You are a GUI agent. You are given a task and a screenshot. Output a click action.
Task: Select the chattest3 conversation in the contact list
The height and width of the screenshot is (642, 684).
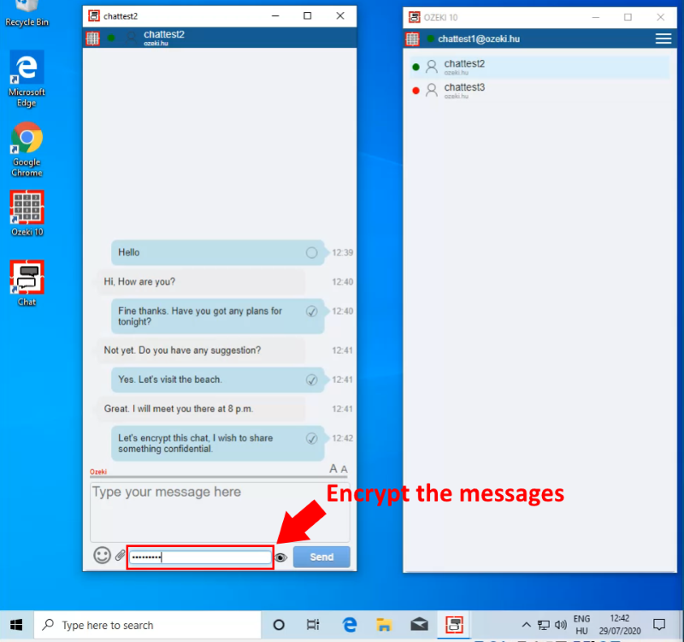[466, 88]
